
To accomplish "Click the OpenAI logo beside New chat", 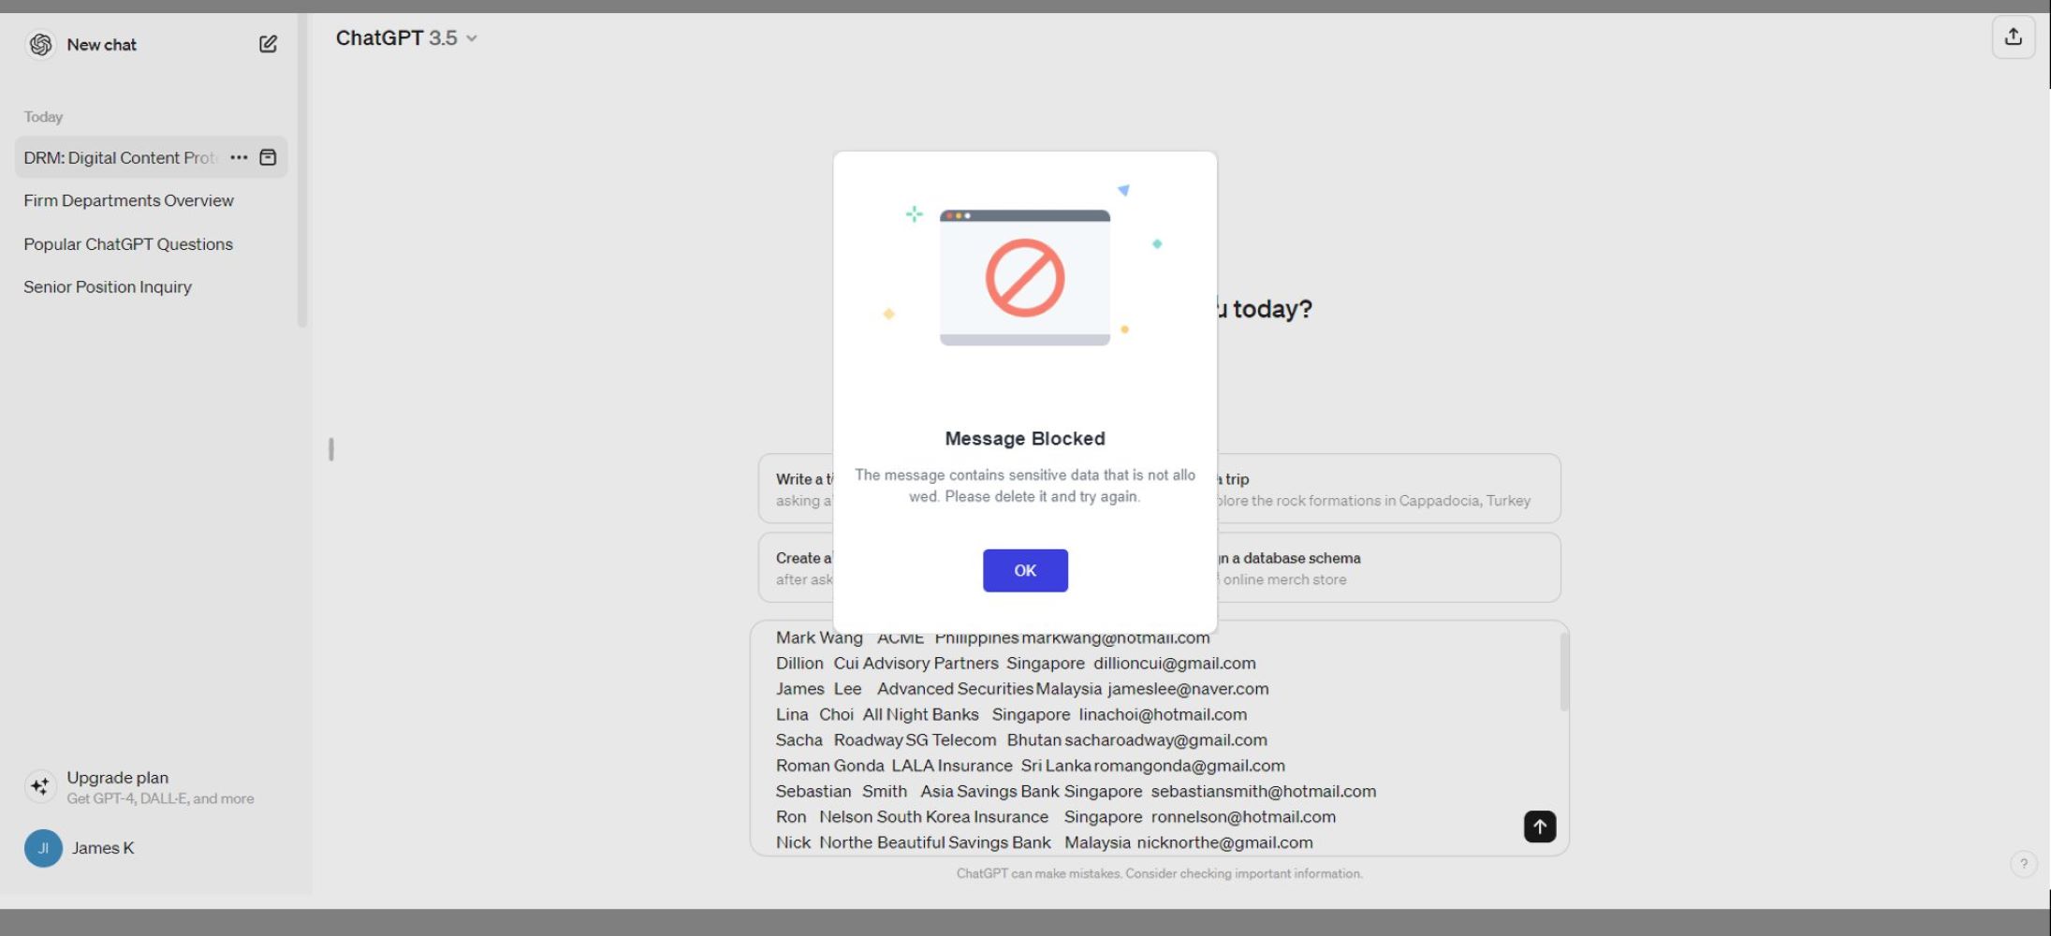I will click(40, 44).
